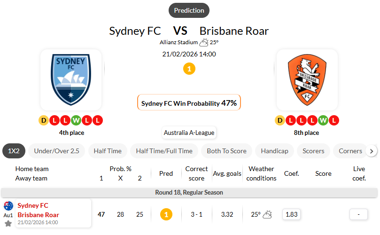
Task: Click the 1.83 coefficient box
Action: click(292, 214)
